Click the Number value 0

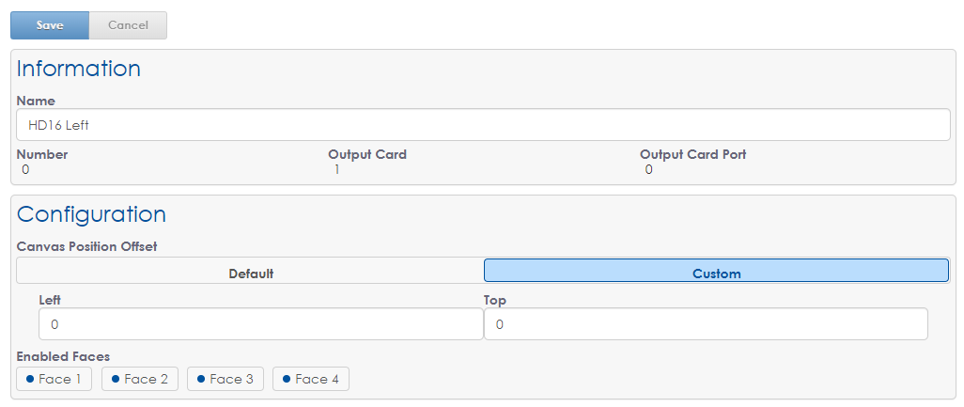(25, 170)
